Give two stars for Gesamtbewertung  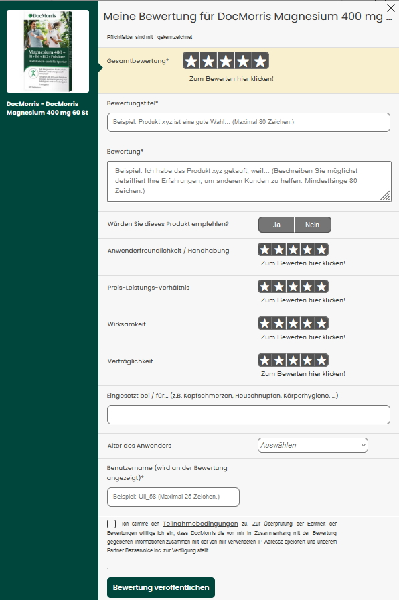pyautogui.click(x=209, y=61)
